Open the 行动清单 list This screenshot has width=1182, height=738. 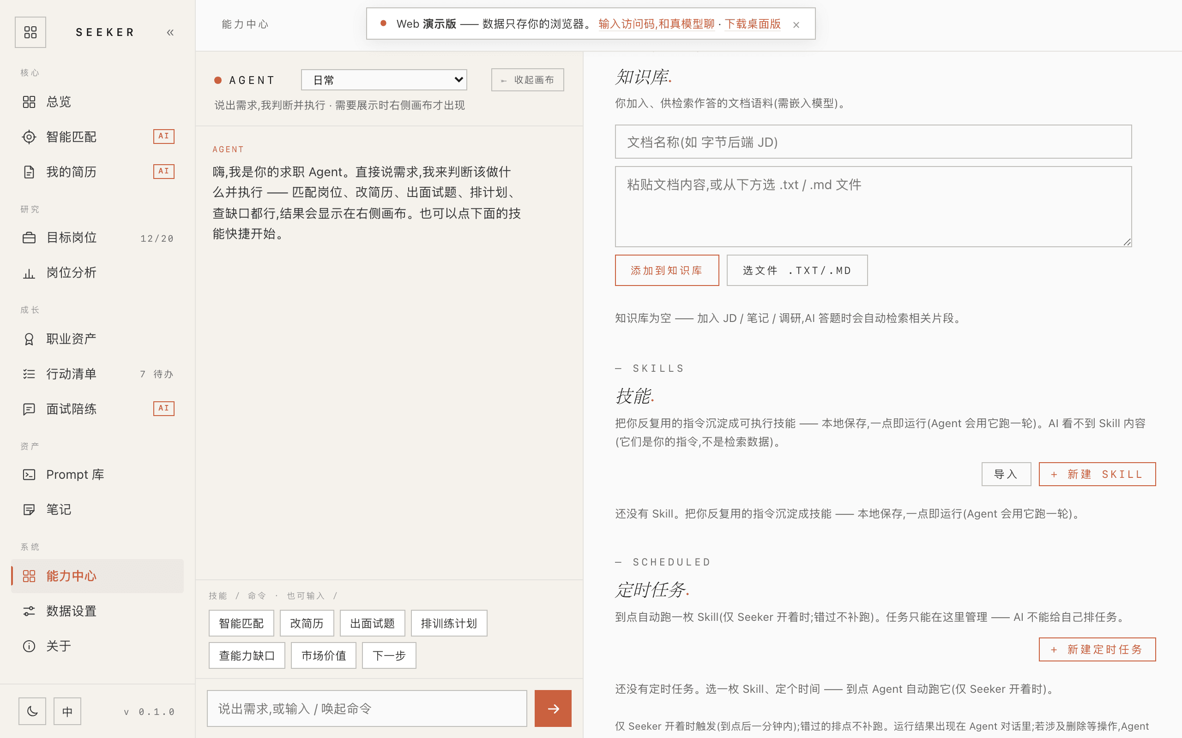point(97,374)
